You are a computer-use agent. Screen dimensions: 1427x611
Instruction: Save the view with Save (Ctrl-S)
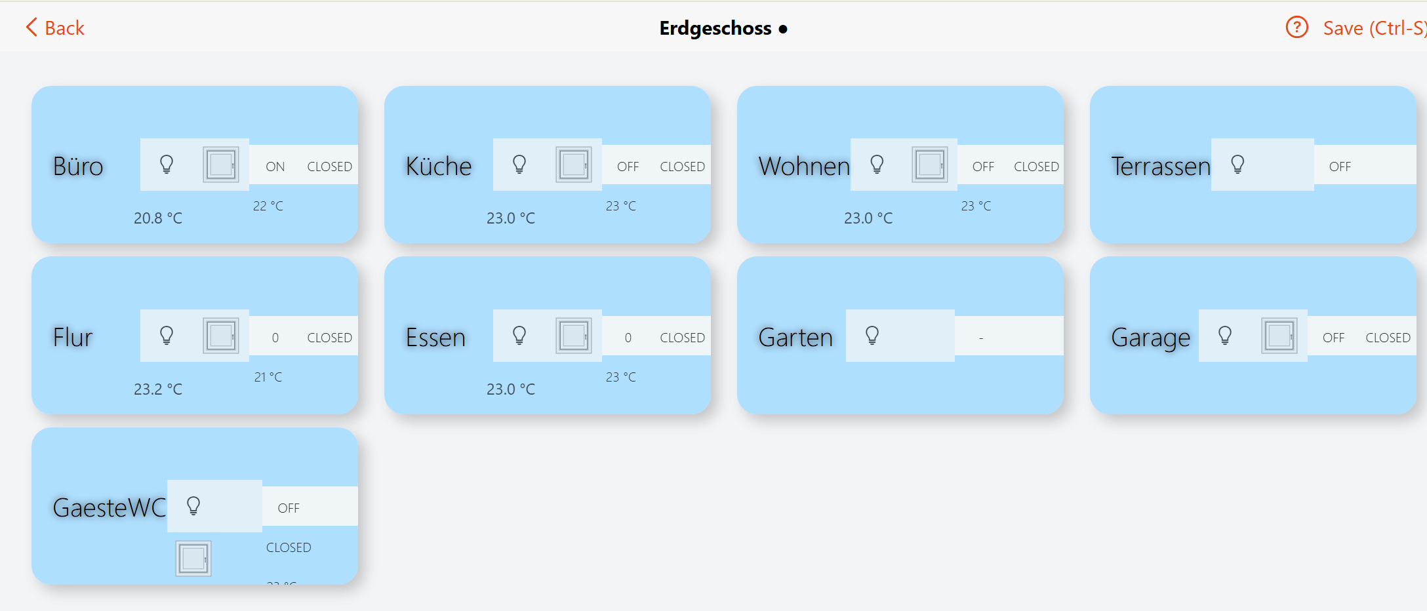[1373, 28]
